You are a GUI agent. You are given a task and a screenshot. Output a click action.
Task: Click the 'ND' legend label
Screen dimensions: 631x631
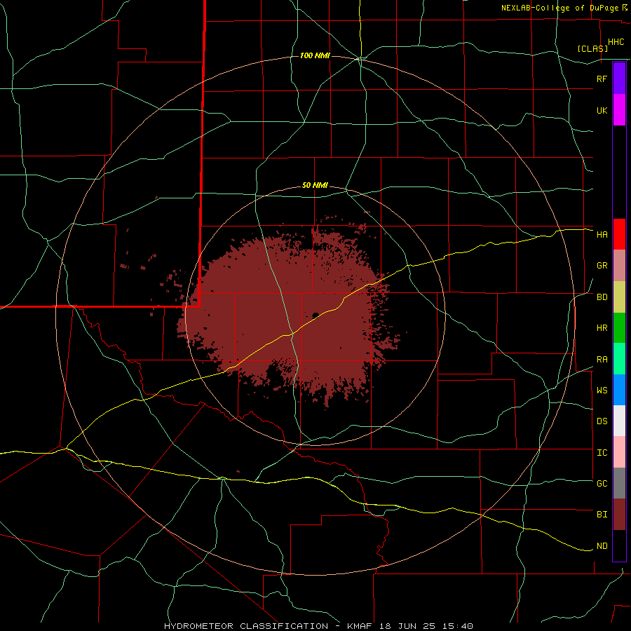tap(602, 546)
